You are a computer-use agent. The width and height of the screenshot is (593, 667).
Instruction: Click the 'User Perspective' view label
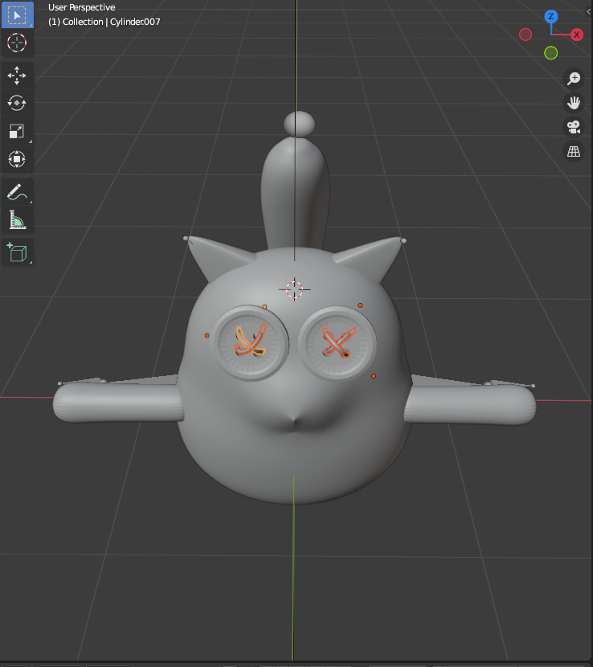(x=82, y=8)
